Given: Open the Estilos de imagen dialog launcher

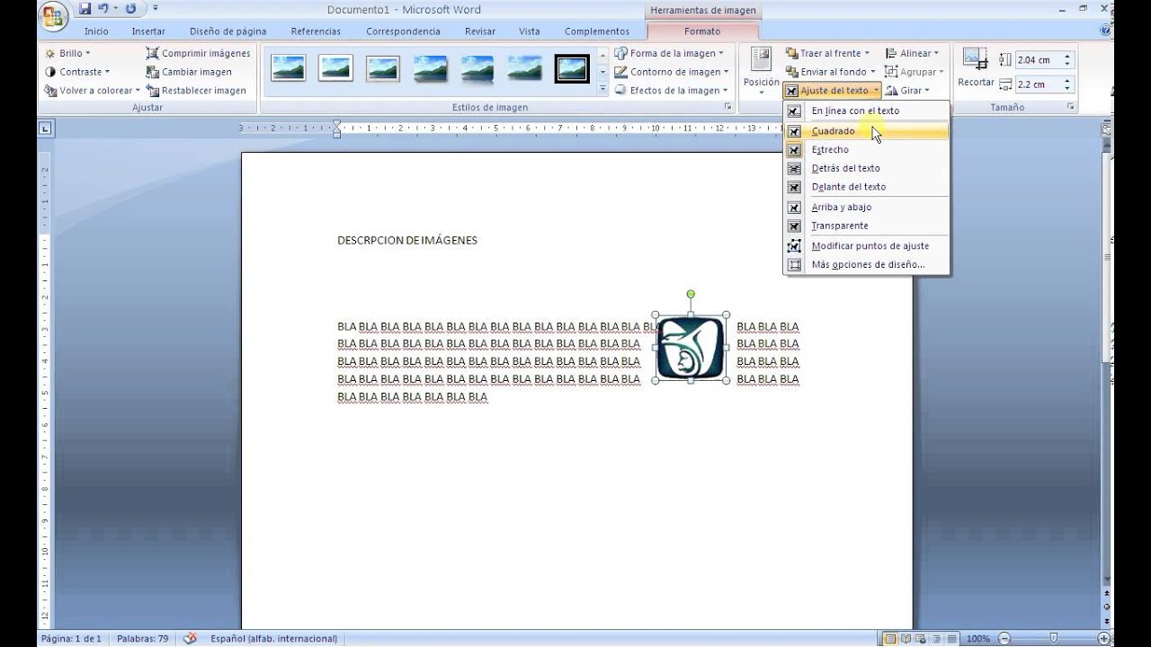Looking at the screenshot, I should click(727, 107).
